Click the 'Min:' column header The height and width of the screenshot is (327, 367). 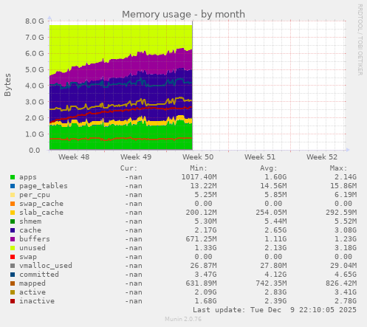199,168
